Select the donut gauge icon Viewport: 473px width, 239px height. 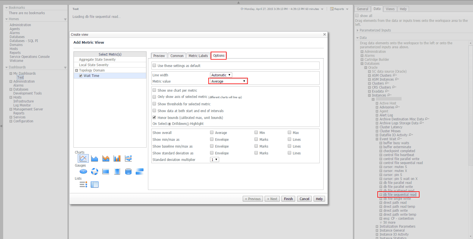(x=94, y=171)
